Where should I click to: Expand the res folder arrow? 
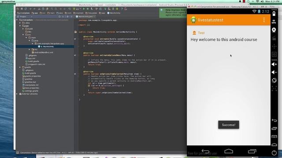[30, 50]
